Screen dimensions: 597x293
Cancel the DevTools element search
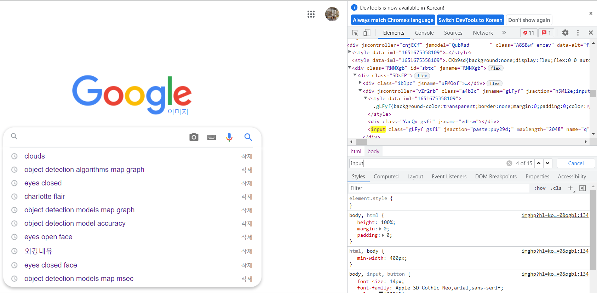click(x=576, y=163)
